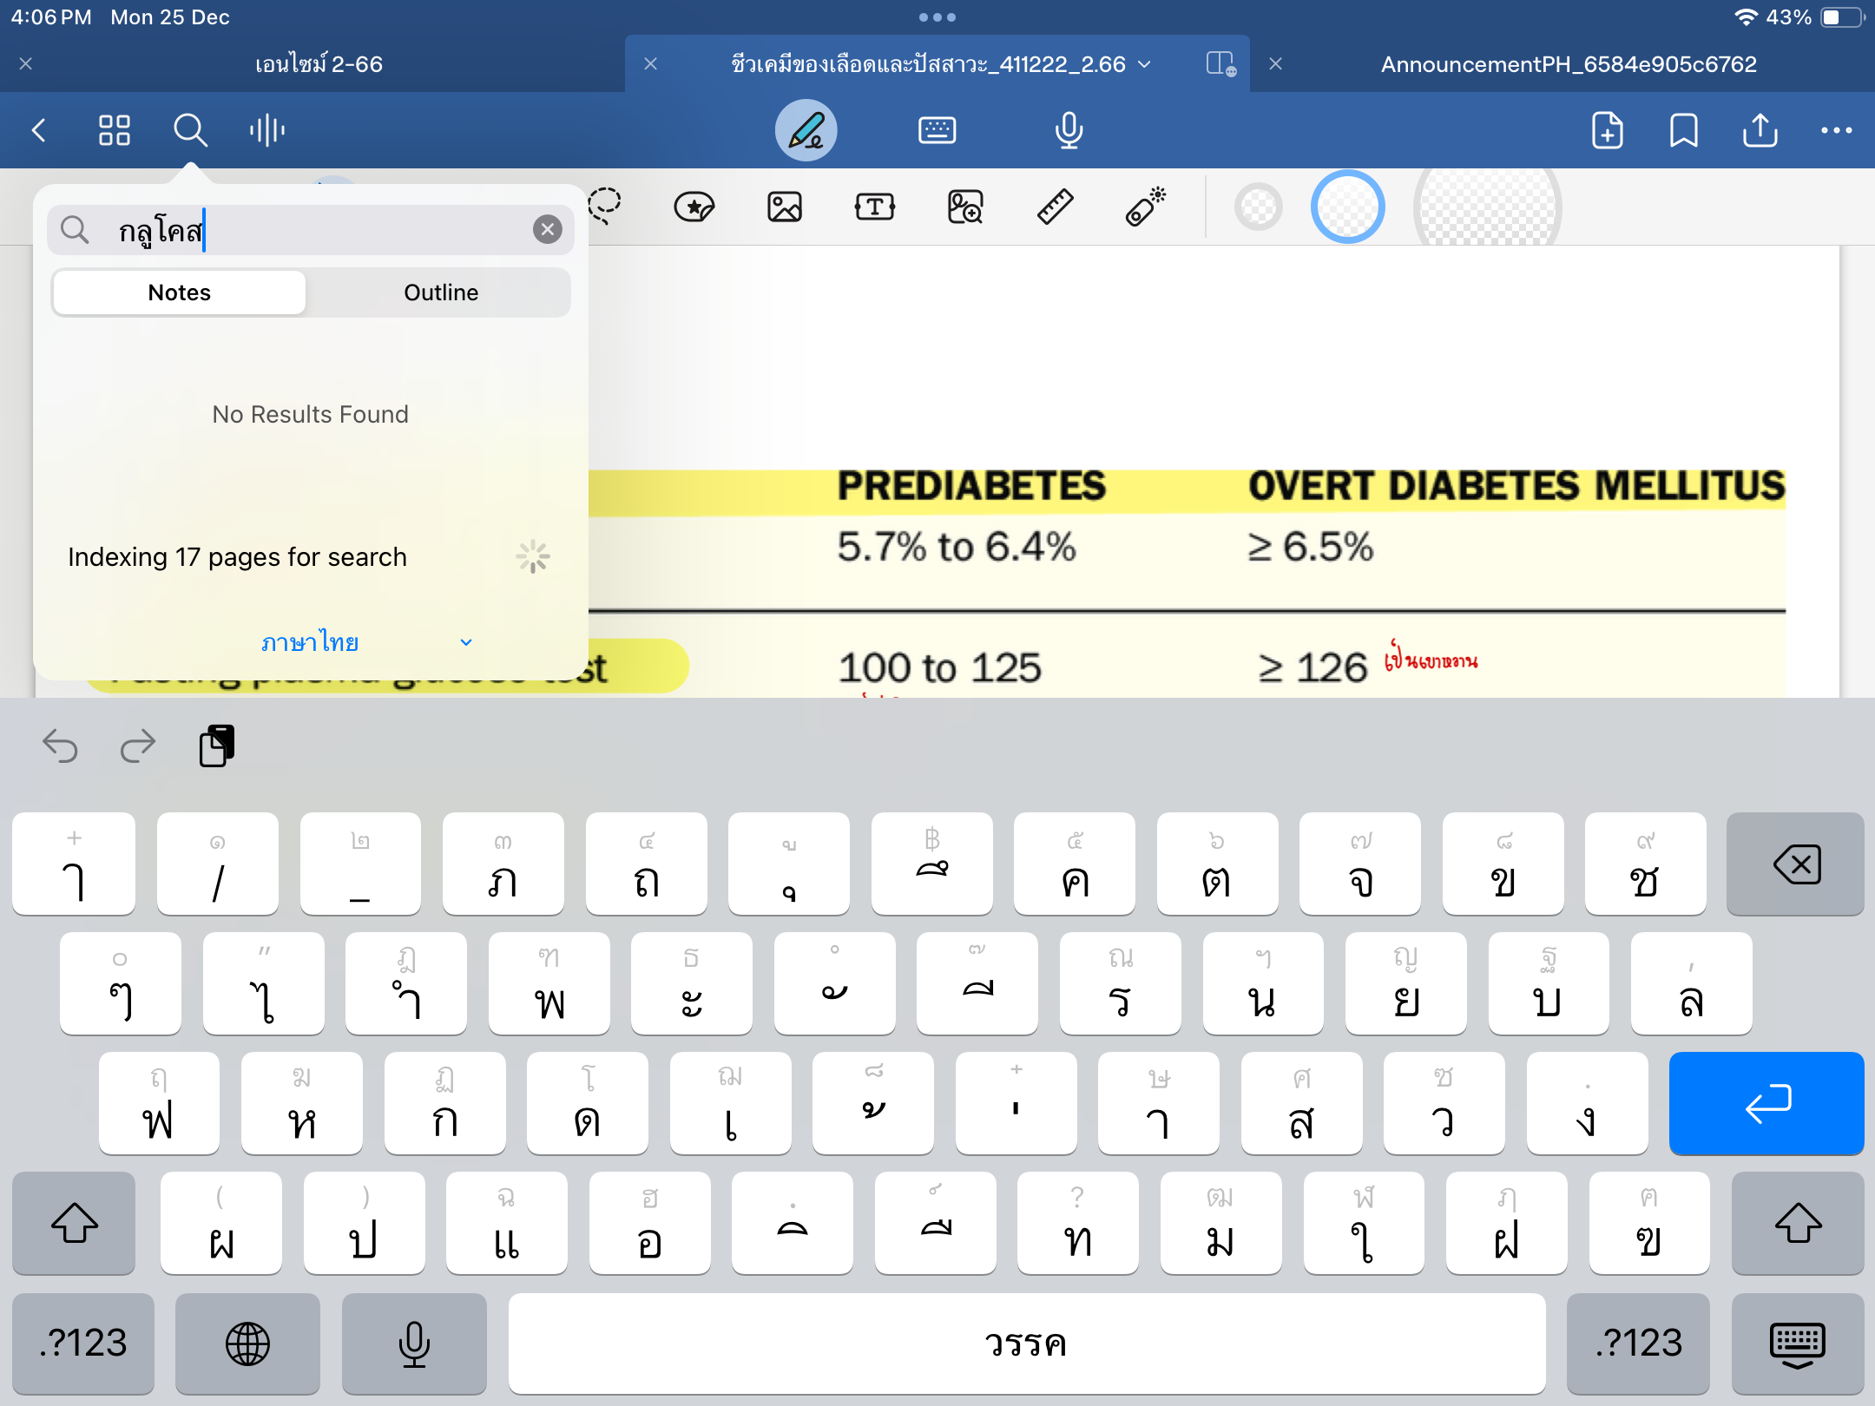Open the split view icon in tab
Viewport: 1875px width, 1406px height.
point(1220,63)
